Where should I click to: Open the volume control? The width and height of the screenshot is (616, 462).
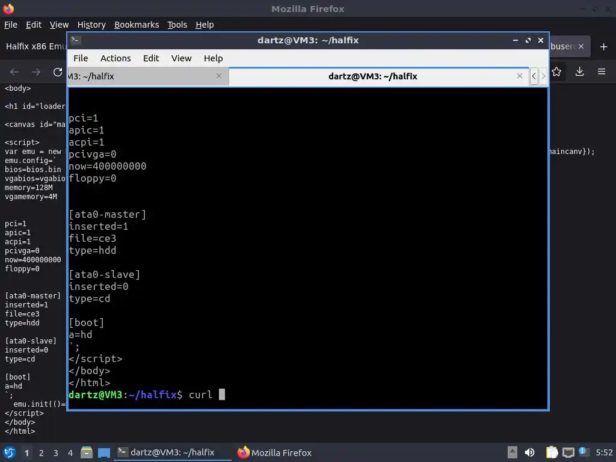[529, 452]
